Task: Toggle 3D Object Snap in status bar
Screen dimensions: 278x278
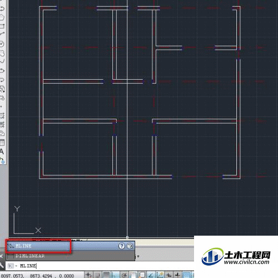Action: point(142,275)
